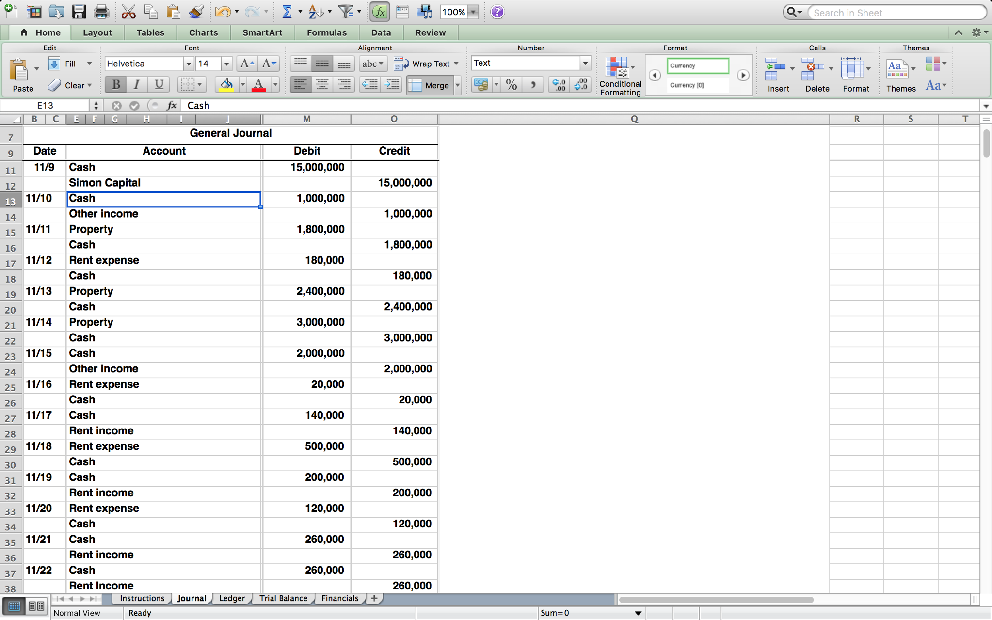This screenshot has width=992, height=620.
Task: Switch to the Charts ribbon tab
Action: pos(203,32)
